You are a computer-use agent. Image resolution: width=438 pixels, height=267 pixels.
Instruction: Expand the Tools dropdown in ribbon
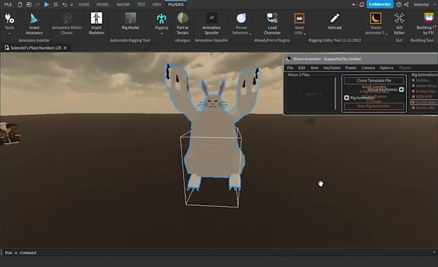(9, 34)
